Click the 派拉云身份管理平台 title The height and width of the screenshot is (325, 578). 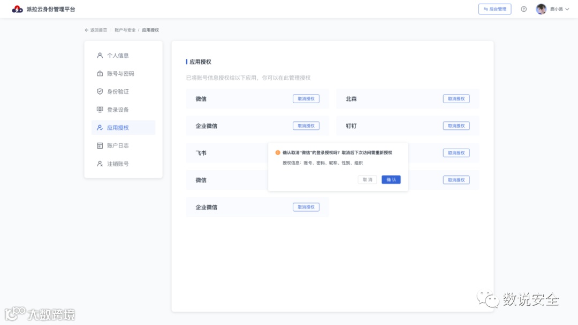tap(51, 9)
